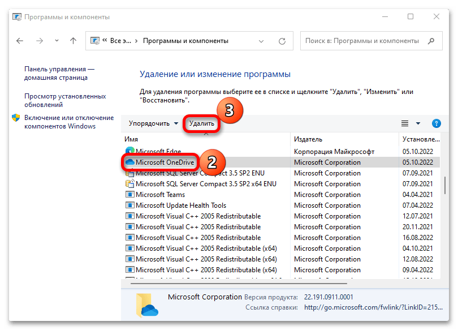This screenshot has height=330, width=458.
Task: Change view with the view layout icon
Action: (x=405, y=123)
